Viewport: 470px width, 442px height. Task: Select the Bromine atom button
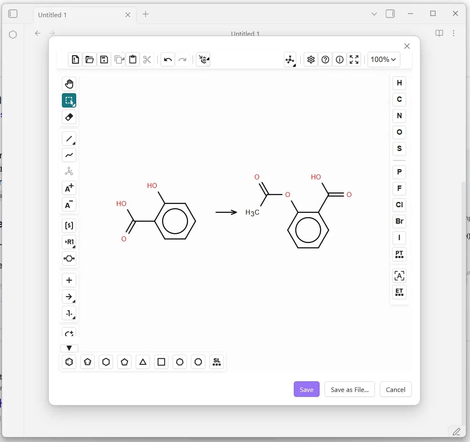tap(399, 221)
